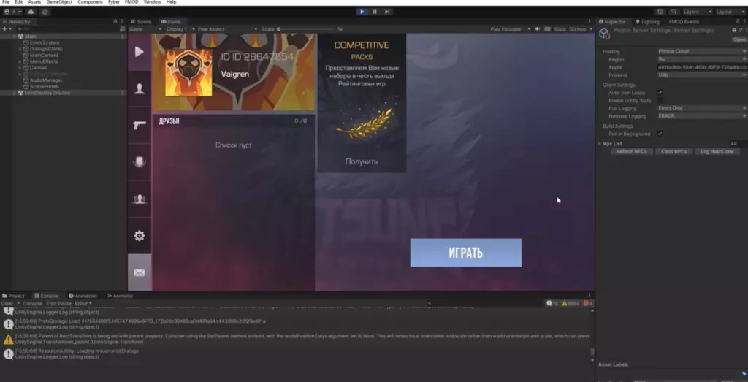Toggle Auto-Join Lobby checkbox
Viewport: 748px width, 382px height.
pyautogui.click(x=660, y=93)
